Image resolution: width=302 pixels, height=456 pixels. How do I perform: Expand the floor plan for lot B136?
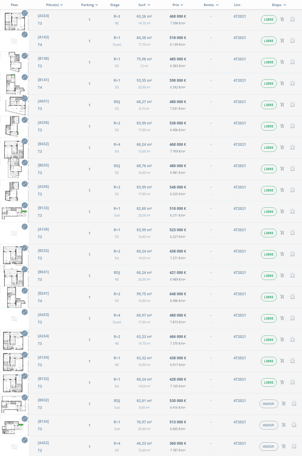pyautogui.click(x=25, y=56)
